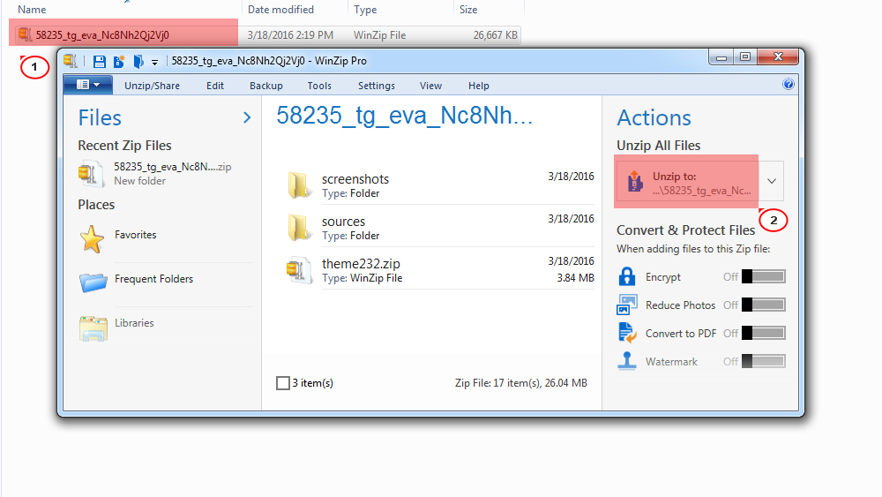Sort by Size column header in Explorer

coord(468,10)
